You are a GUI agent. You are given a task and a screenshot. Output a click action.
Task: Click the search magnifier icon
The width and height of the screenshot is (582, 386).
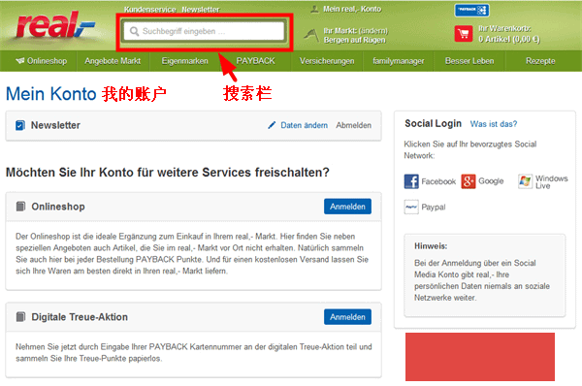134,31
